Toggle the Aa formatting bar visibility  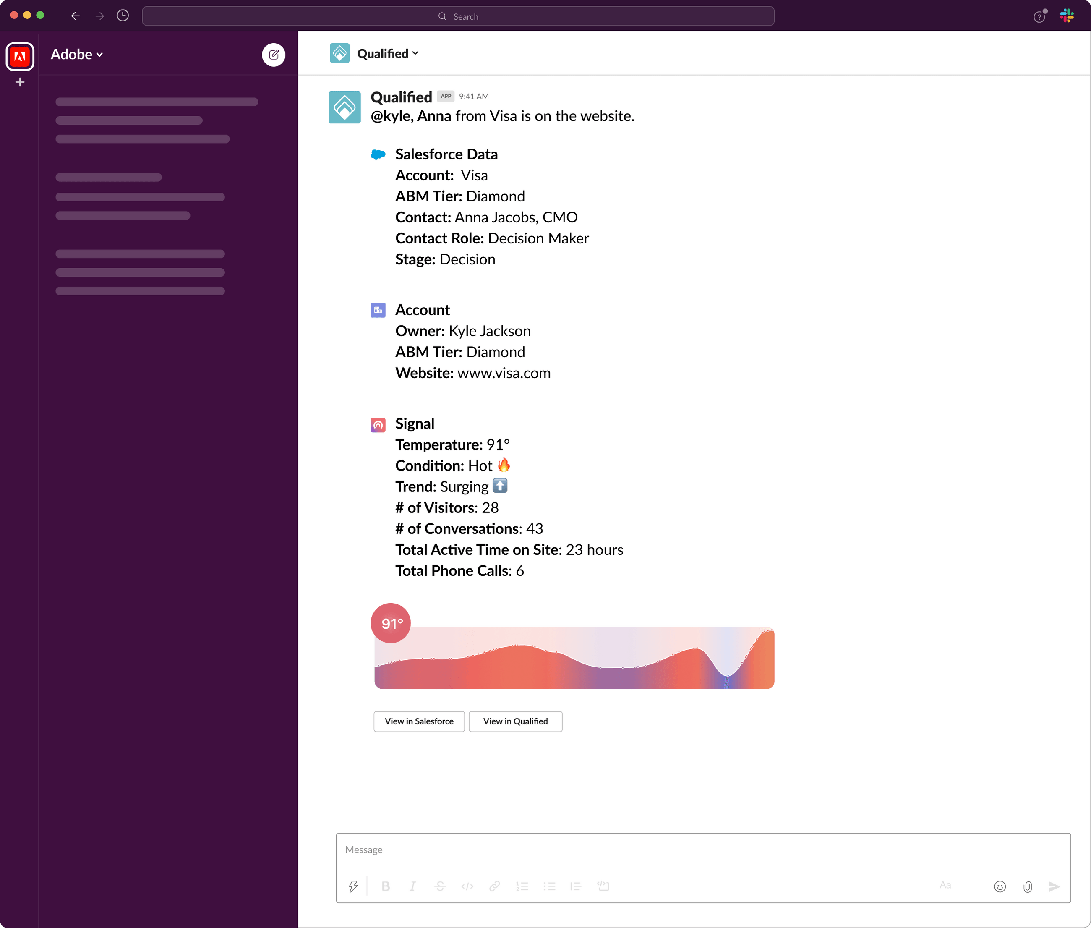coord(945,886)
